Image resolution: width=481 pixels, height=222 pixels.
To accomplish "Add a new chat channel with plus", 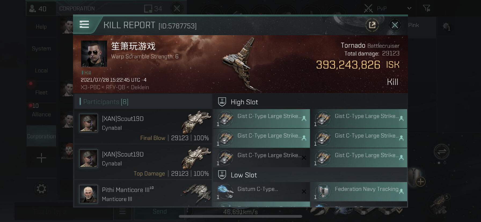I will pos(41,158).
